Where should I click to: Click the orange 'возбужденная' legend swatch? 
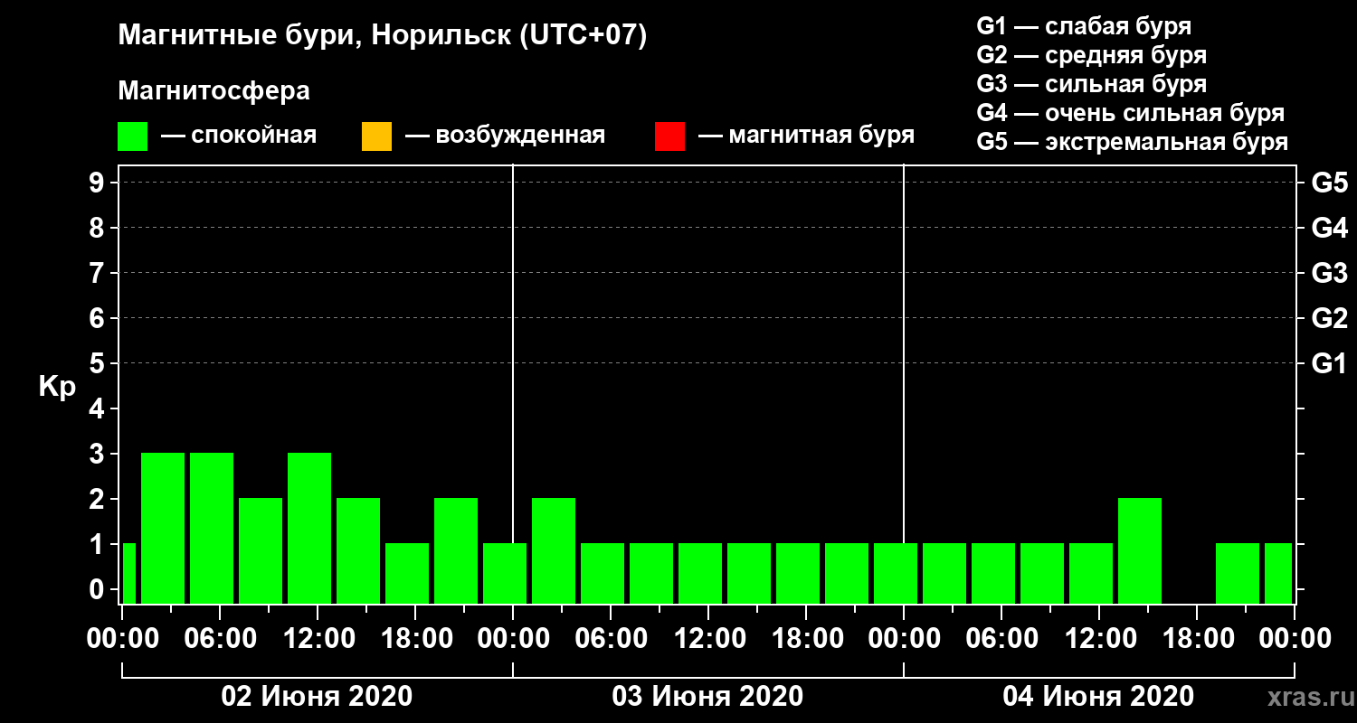point(376,136)
